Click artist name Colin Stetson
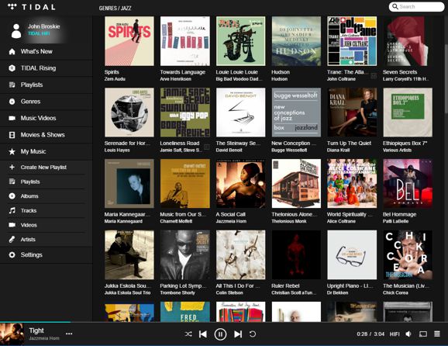The width and height of the screenshot is (448, 346). pyautogui.click(x=229, y=292)
